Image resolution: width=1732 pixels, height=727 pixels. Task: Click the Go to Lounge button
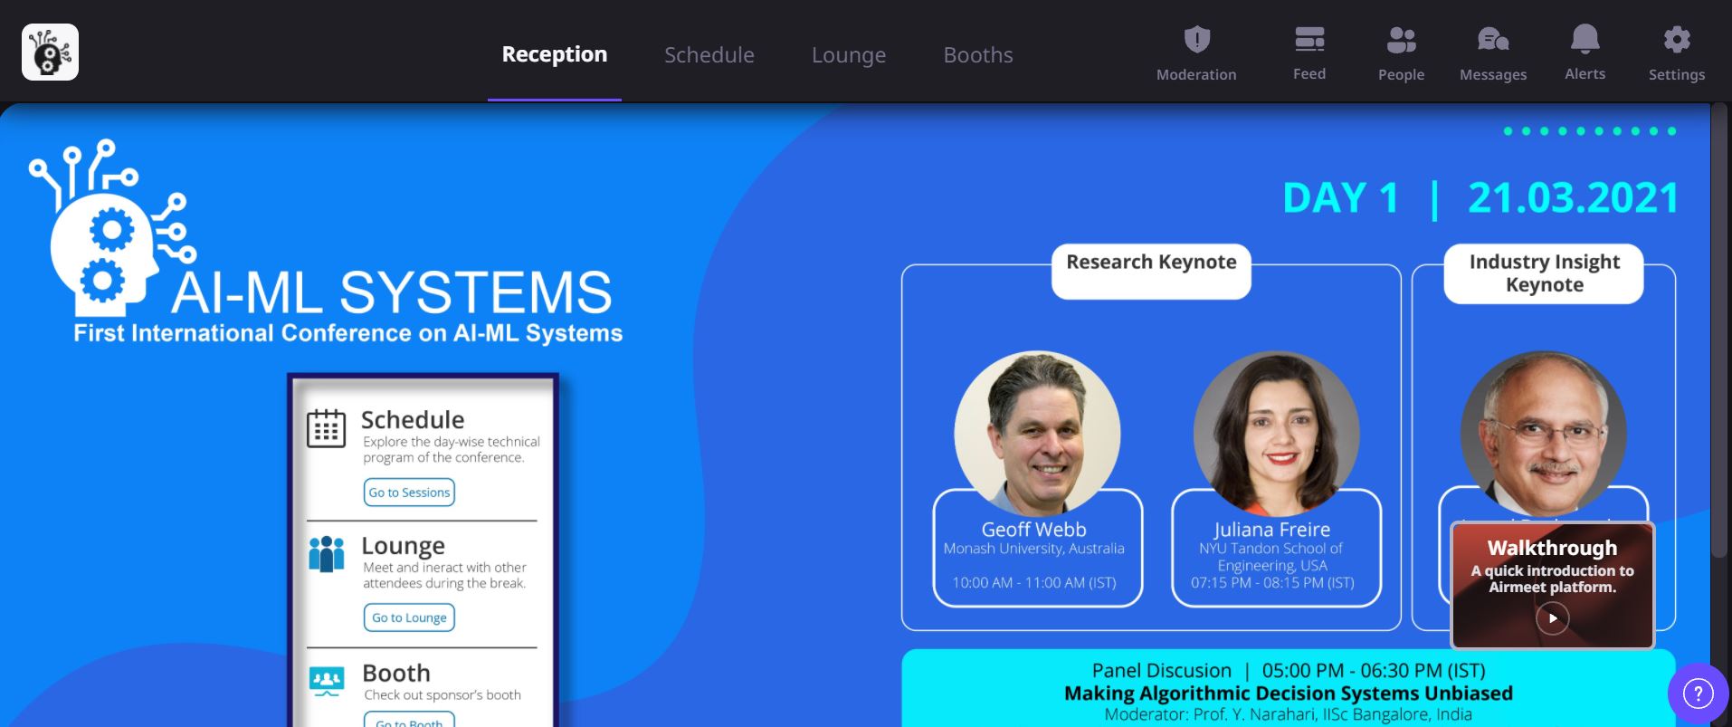[x=409, y=617]
